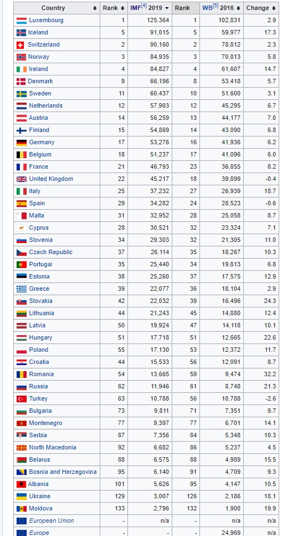Sort by first Rank column arrows
Screen dimensions: 282x536
(x=122, y=8)
